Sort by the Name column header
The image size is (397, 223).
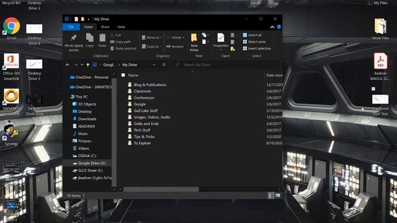click(133, 75)
